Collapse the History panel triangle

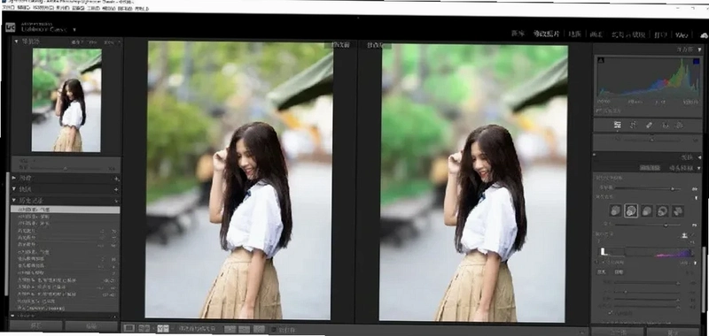(14, 200)
